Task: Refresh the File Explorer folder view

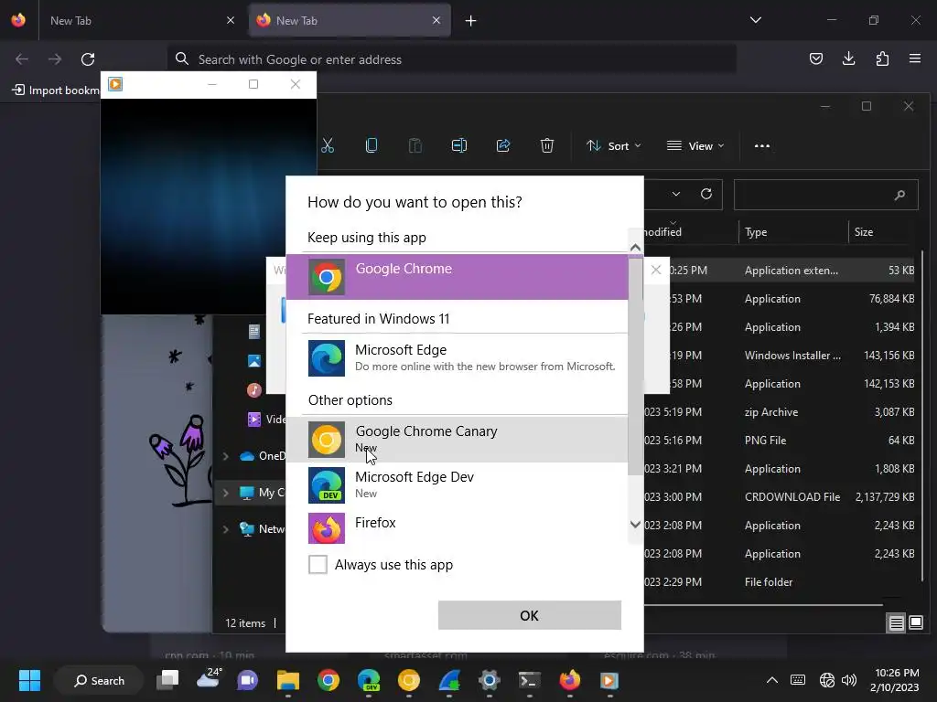Action: click(706, 194)
